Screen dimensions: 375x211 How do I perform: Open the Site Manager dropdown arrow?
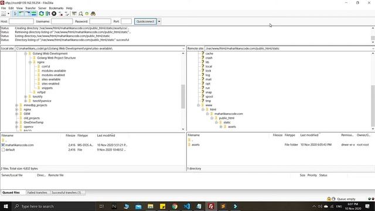tap(9, 13)
